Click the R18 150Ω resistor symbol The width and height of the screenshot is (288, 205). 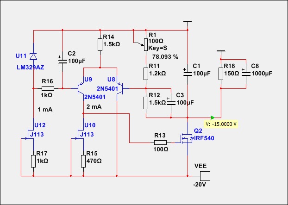point(221,74)
